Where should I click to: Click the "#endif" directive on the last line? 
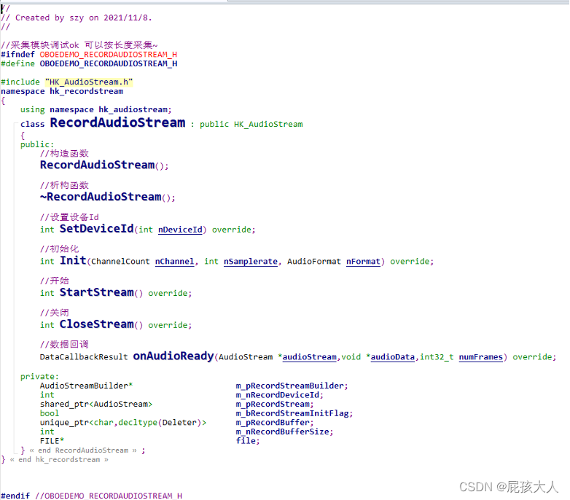pos(15,496)
